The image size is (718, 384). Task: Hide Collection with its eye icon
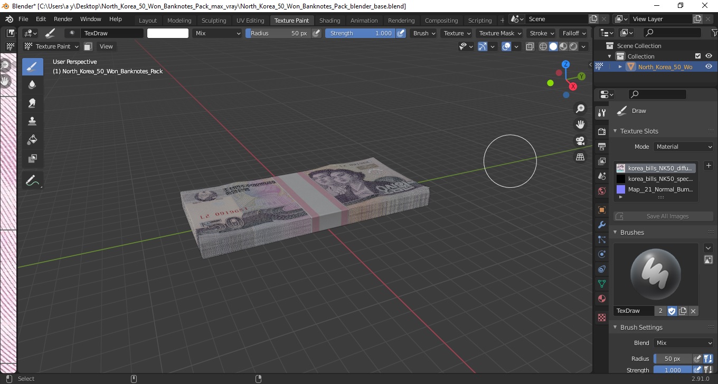pyautogui.click(x=709, y=56)
